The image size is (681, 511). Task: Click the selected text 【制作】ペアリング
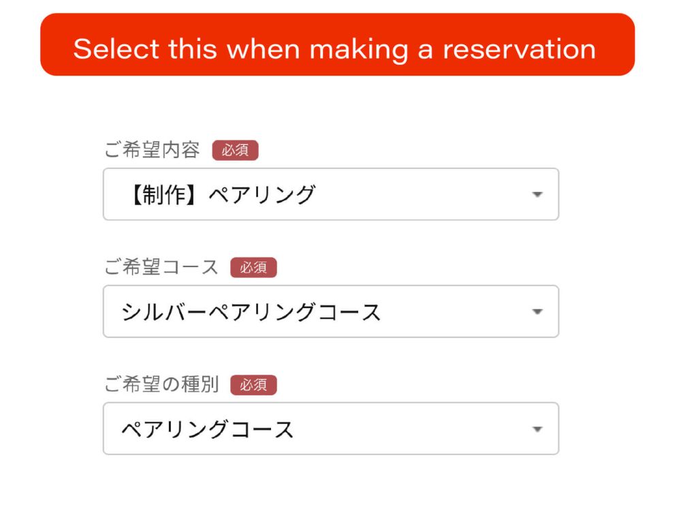[x=221, y=195]
